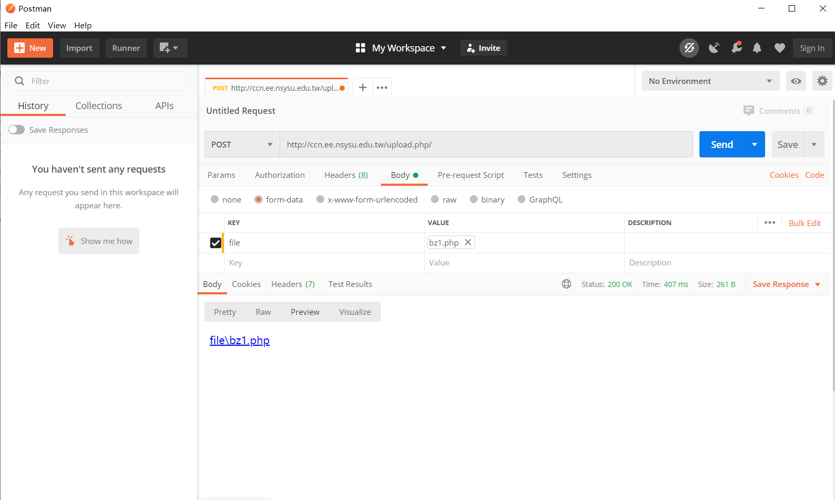Select the form-data body type
The height and width of the screenshot is (500, 835).
tap(259, 199)
